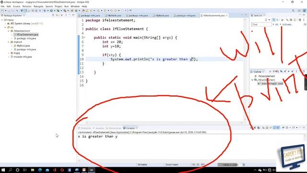The image size is (307, 173).
Task: Collapse the mybool package node
Action: pos(9,42)
